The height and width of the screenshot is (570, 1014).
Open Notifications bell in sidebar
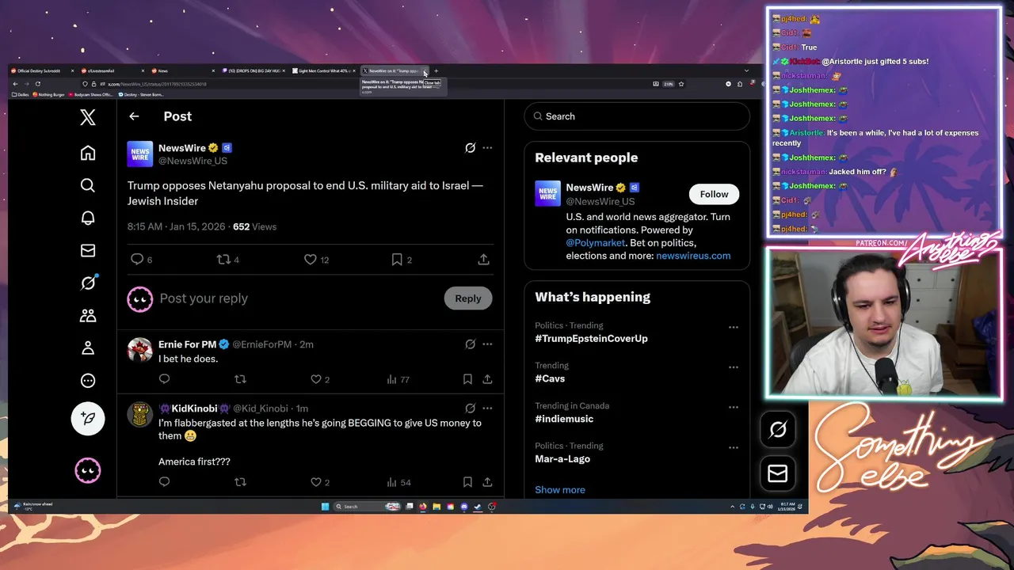88,218
